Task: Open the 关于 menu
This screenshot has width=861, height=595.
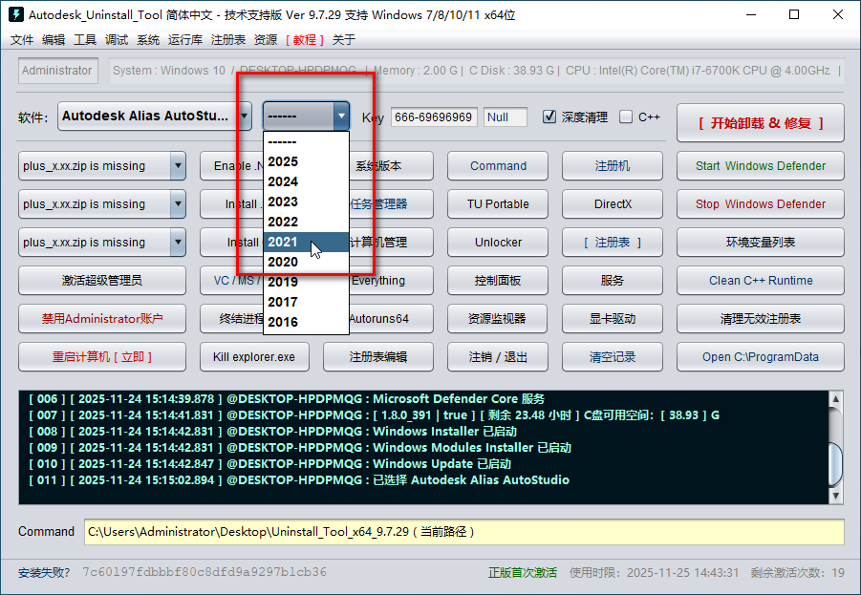Action: [x=344, y=39]
